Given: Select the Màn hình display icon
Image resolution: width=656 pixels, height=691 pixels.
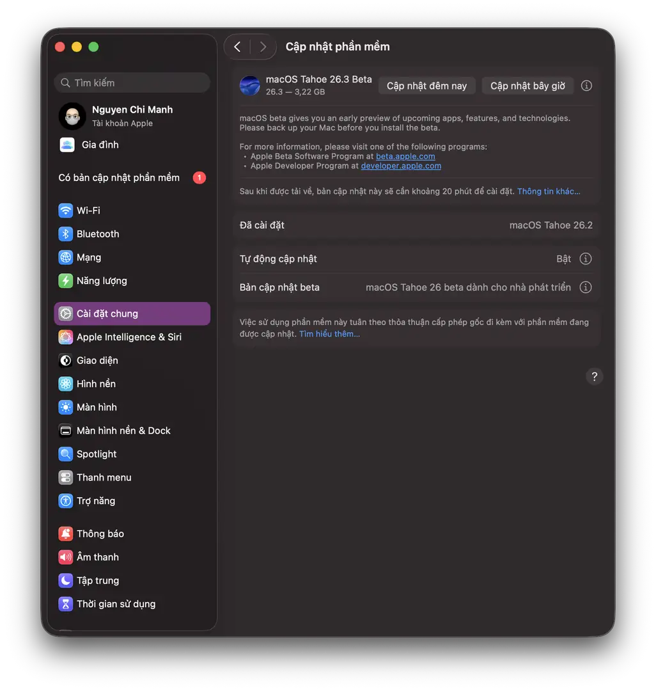Looking at the screenshot, I should (x=66, y=407).
